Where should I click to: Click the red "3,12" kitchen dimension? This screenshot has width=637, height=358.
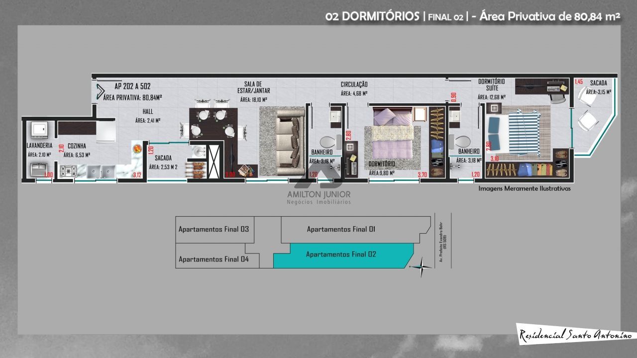[x=137, y=175]
